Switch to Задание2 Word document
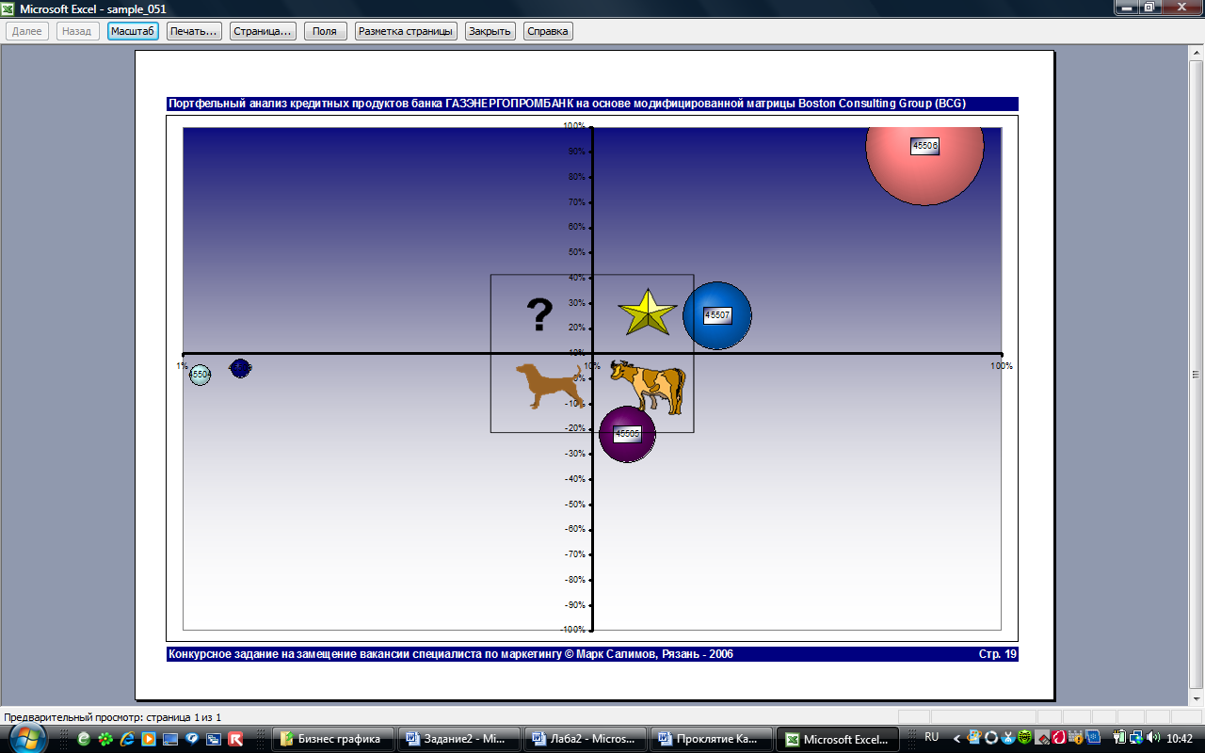 458,739
